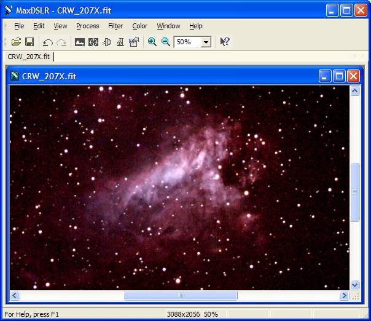Viewport: 371px width, 321px height.
Task: Maximize the inner CRW_207X.fit image window
Action: 340,76
